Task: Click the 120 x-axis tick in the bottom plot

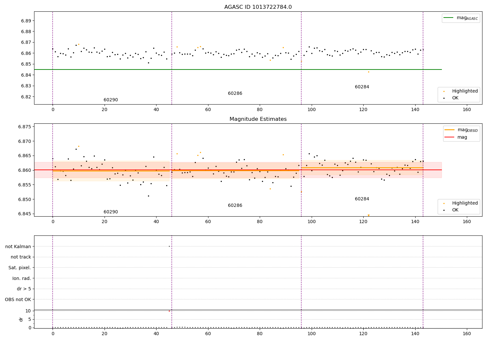Action: point(363,334)
